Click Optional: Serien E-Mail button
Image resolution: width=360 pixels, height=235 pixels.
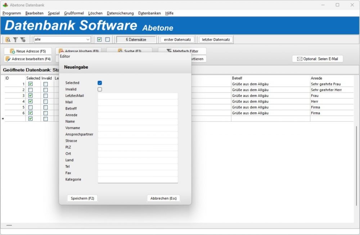pos(318,59)
